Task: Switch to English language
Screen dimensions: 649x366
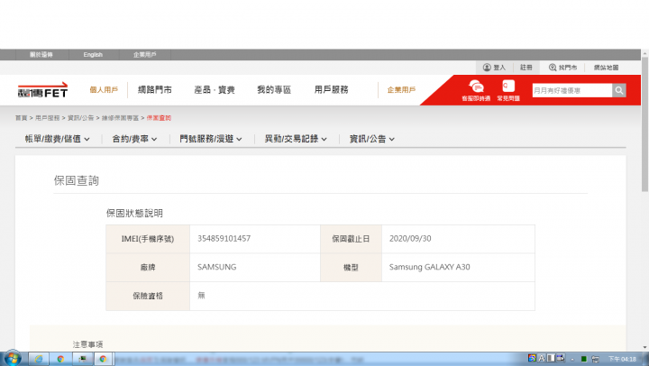Action: (x=93, y=55)
